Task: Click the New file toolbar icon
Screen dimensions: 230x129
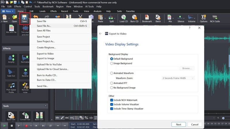Action: 4,19
